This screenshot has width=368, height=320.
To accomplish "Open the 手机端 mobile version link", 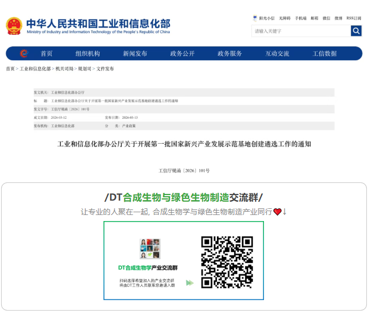I will [x=300, y=18].
